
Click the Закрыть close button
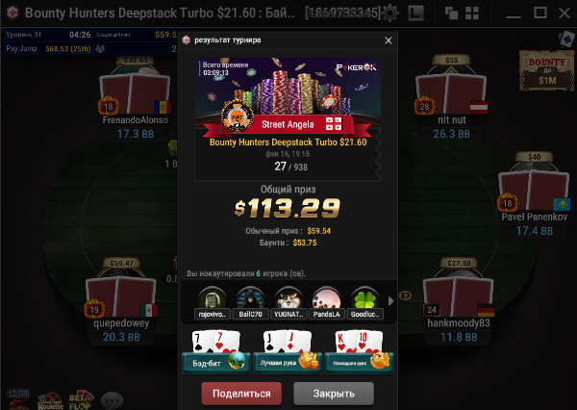click(x=334, y=394)
